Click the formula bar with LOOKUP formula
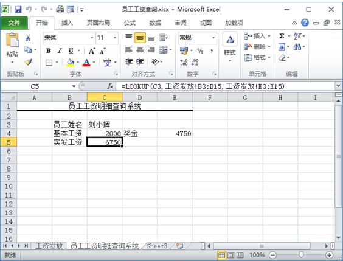Screen dimensions: 343x261 pos(226,86)
